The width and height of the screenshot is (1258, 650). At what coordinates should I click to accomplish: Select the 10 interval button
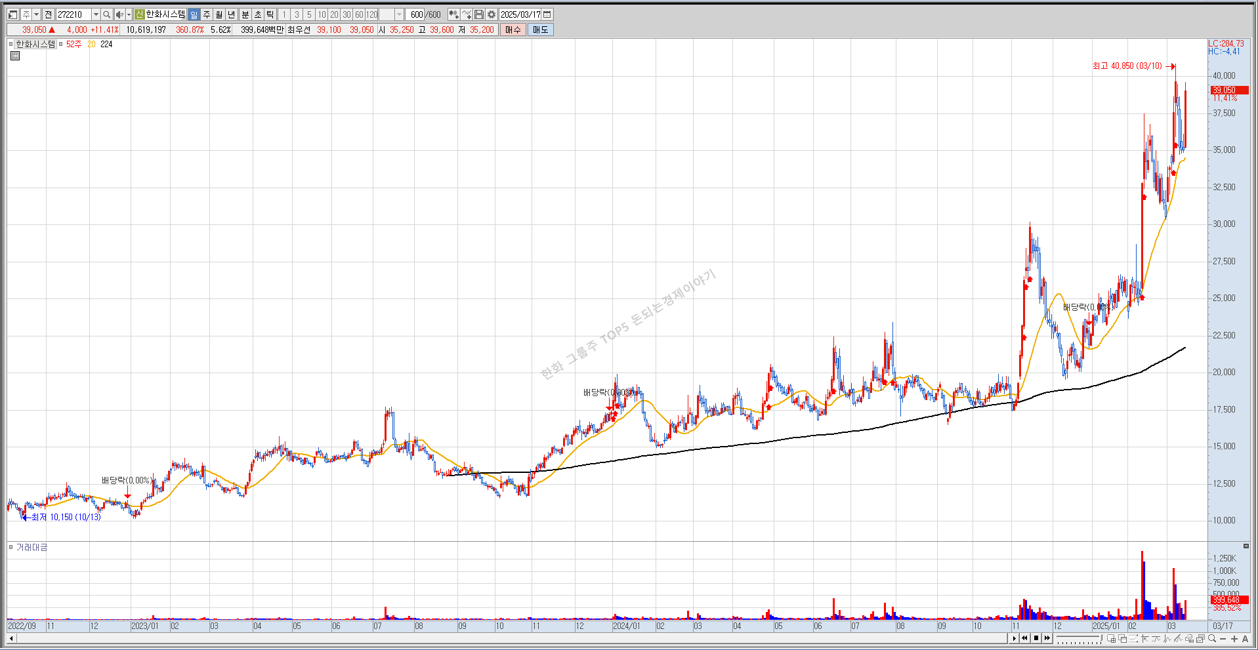point(322,14)
